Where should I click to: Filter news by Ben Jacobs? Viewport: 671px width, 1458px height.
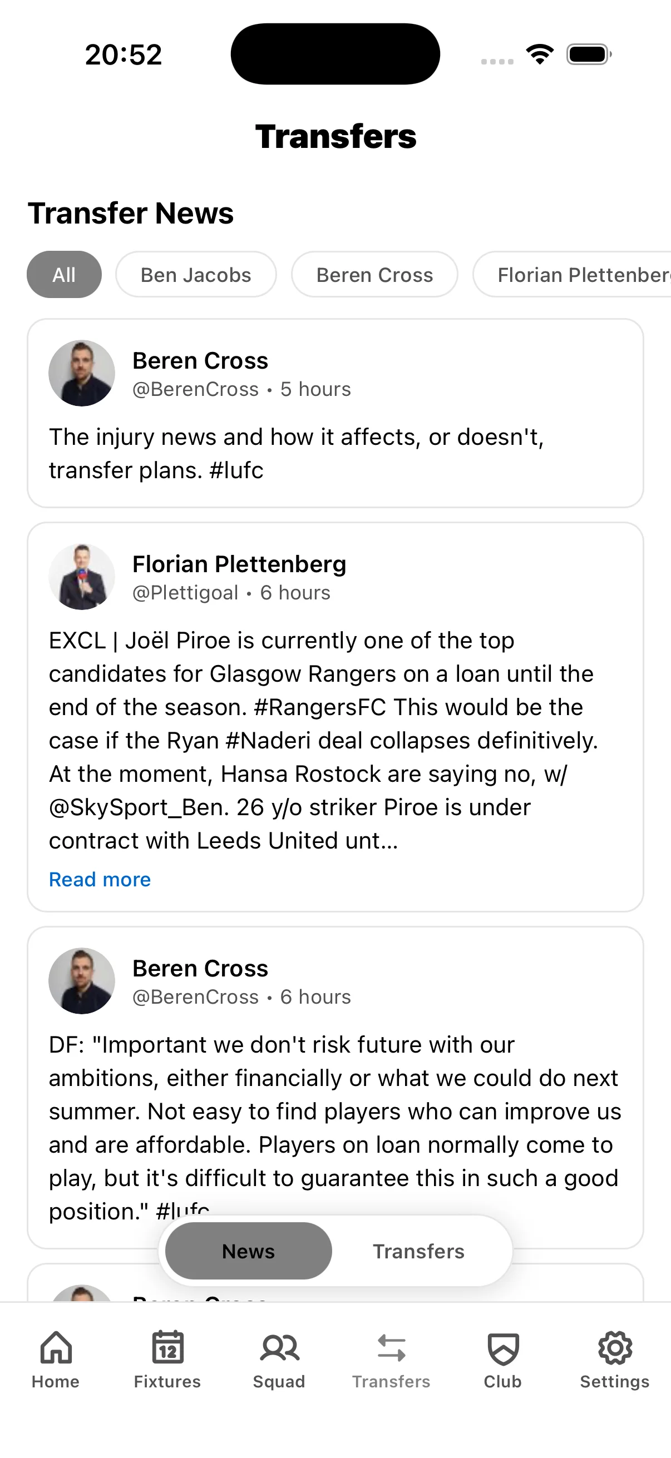tap(196, 275)
